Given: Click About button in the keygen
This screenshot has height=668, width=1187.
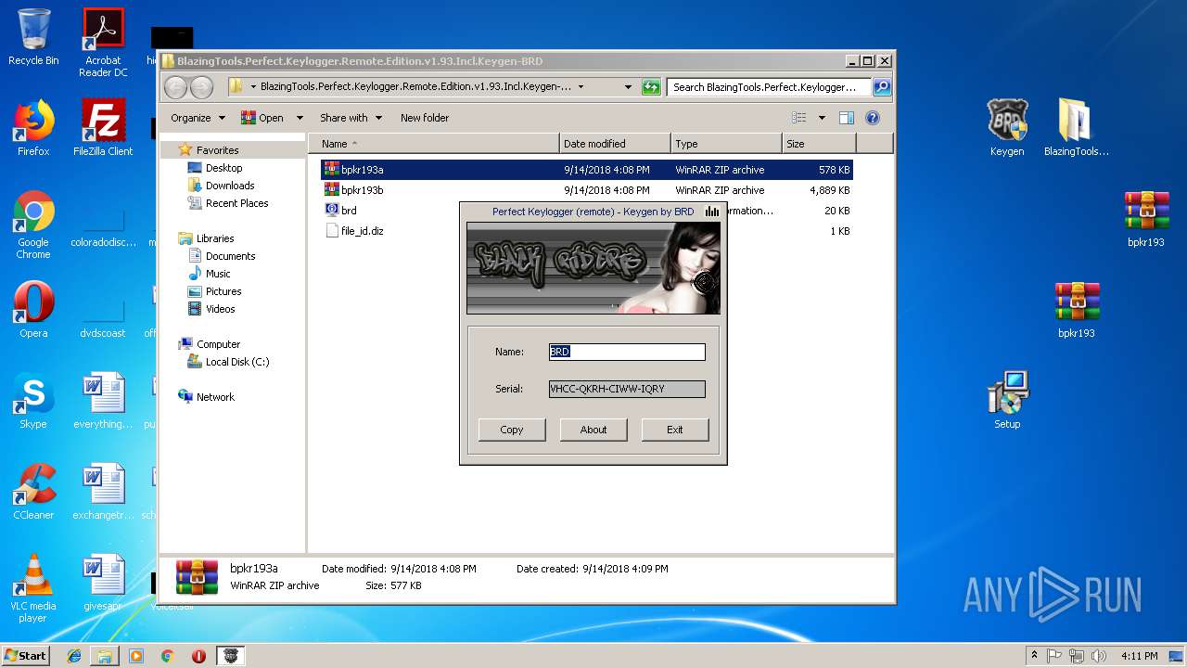Looking at the screenshot, I should pyautogui.click(x=593, y=430).
